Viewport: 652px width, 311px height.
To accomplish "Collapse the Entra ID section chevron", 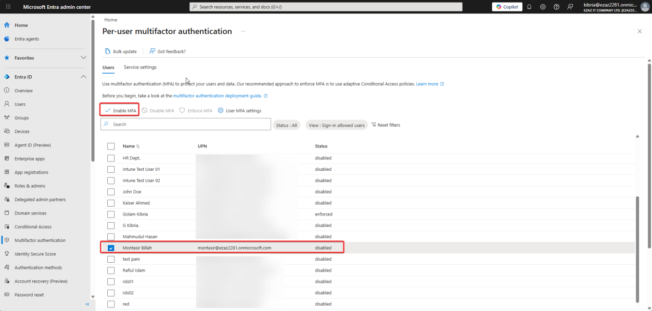I will click(x=84, y=77).
